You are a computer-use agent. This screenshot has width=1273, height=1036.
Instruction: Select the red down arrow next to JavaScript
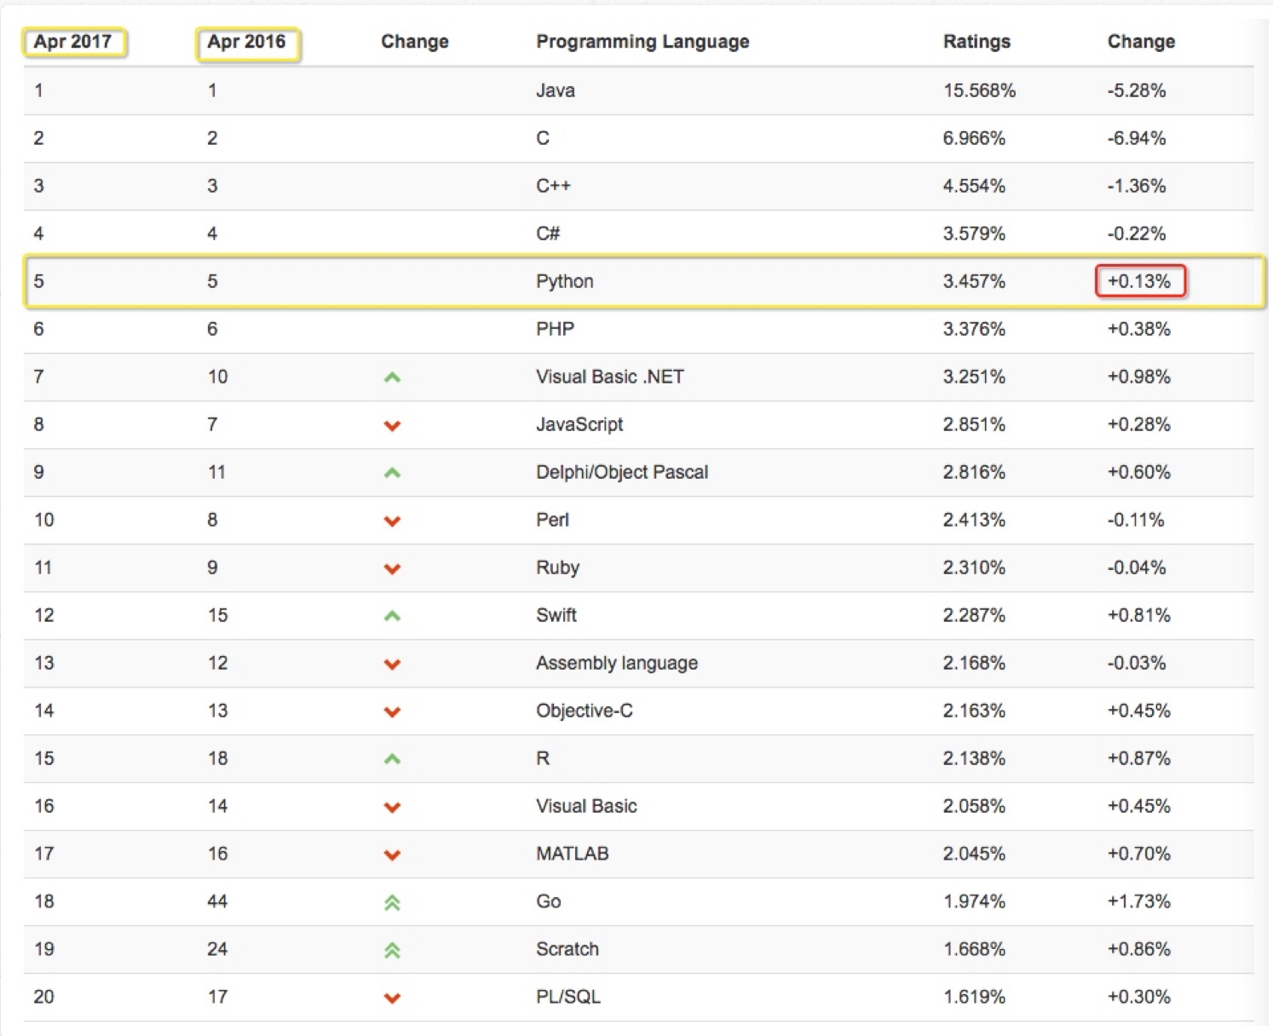tap(393, 425)
